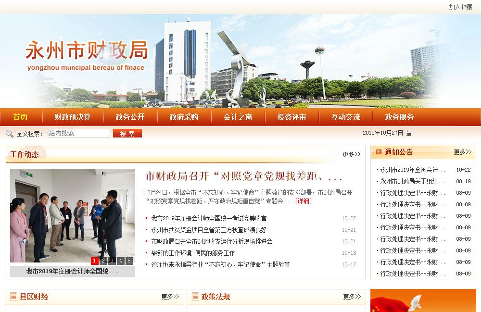The width and height of the screenshot is (482, 312).
Task: Select 会计之窗 navigation item
Action: 238,117
